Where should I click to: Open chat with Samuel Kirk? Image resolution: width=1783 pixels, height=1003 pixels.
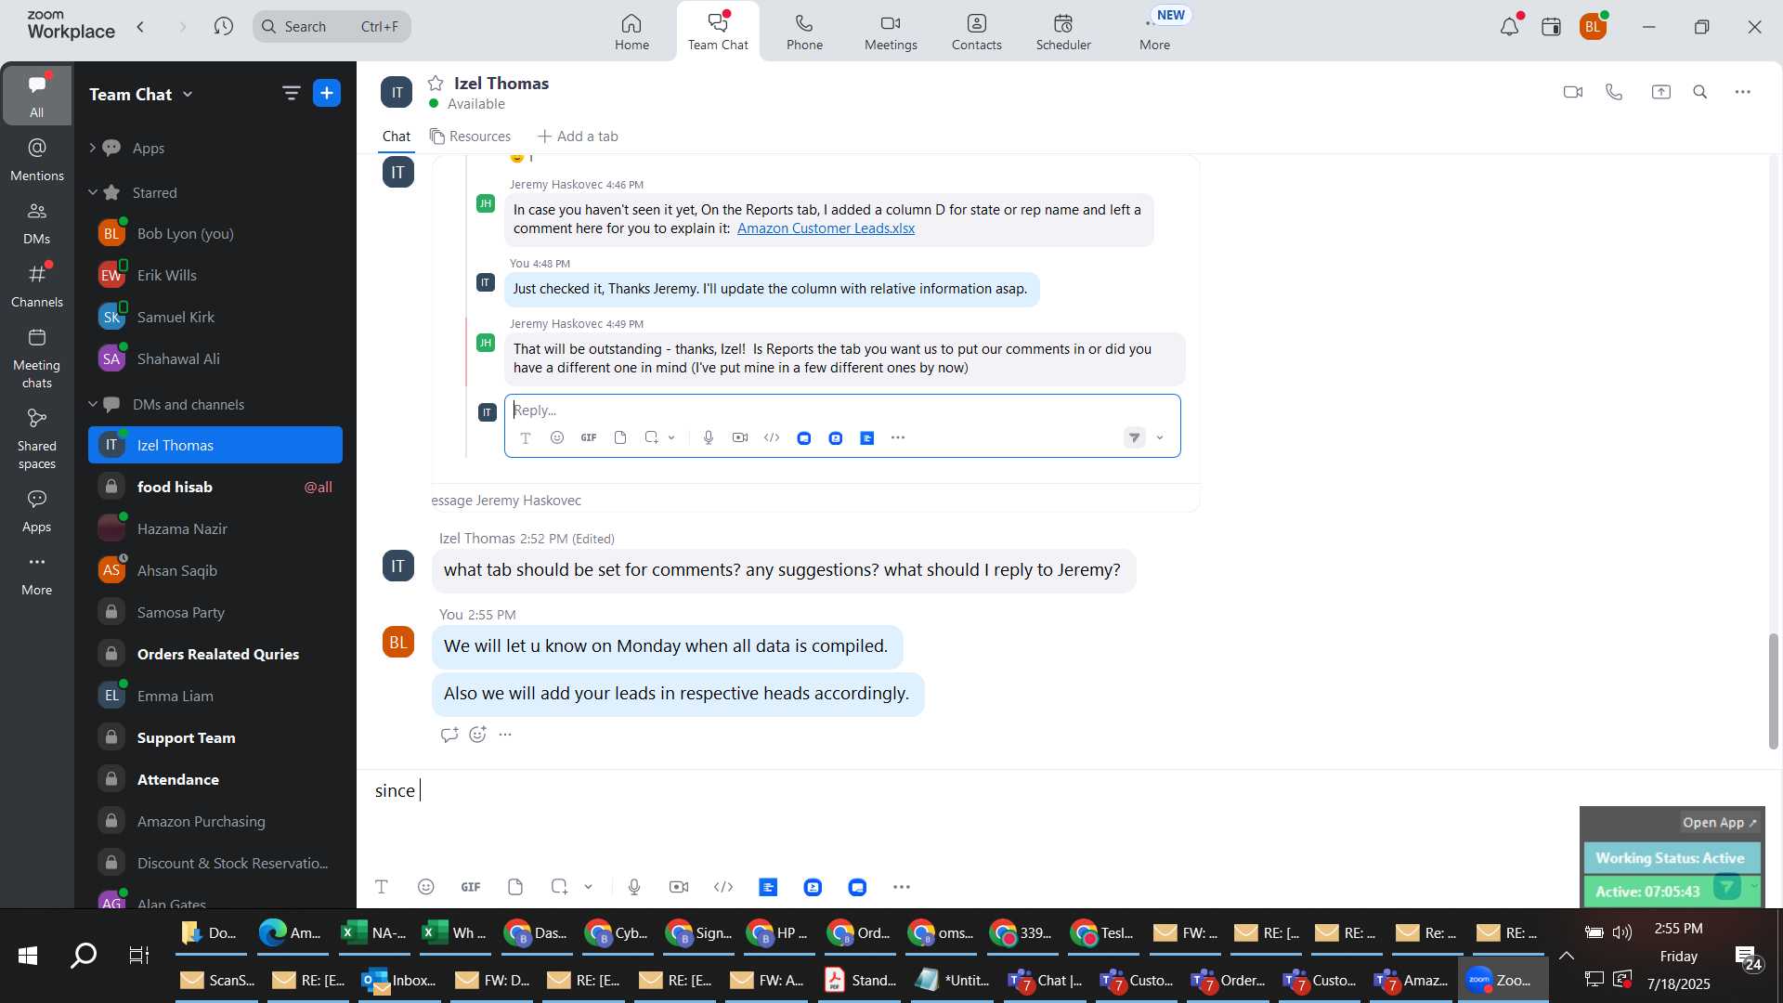click(x=215, y=317)
